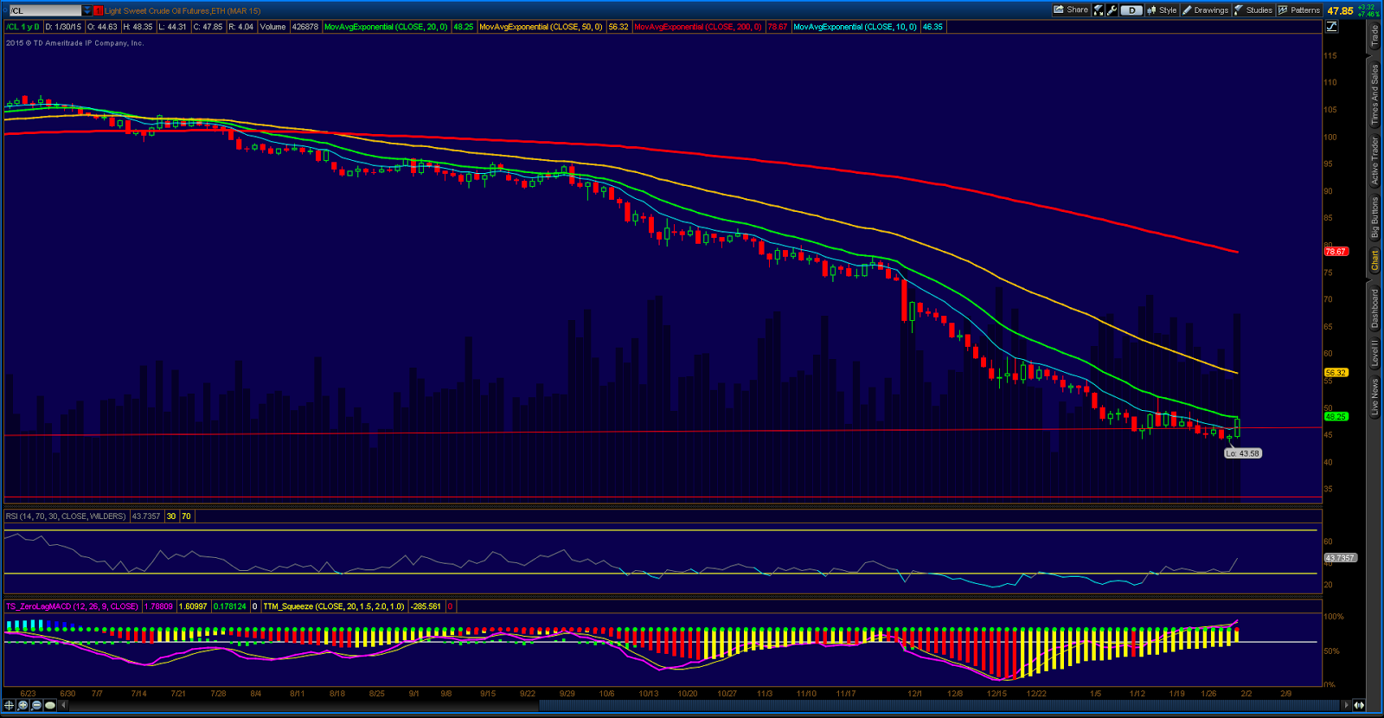Viewport: 1384px width, 718px height.
Task: Click the Share icon button
Action: pyautogui.click(x=1071, y=10)
